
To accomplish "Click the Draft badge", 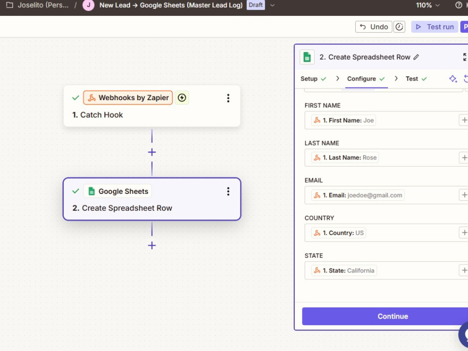I will pyautogui.click(x=256, y=5).
